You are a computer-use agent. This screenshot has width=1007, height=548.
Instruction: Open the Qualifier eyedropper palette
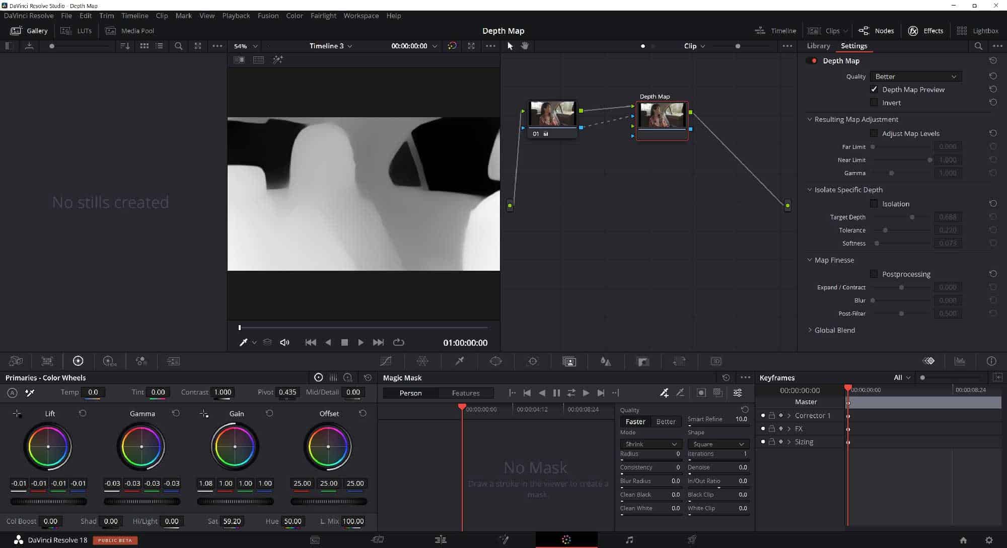459,361
